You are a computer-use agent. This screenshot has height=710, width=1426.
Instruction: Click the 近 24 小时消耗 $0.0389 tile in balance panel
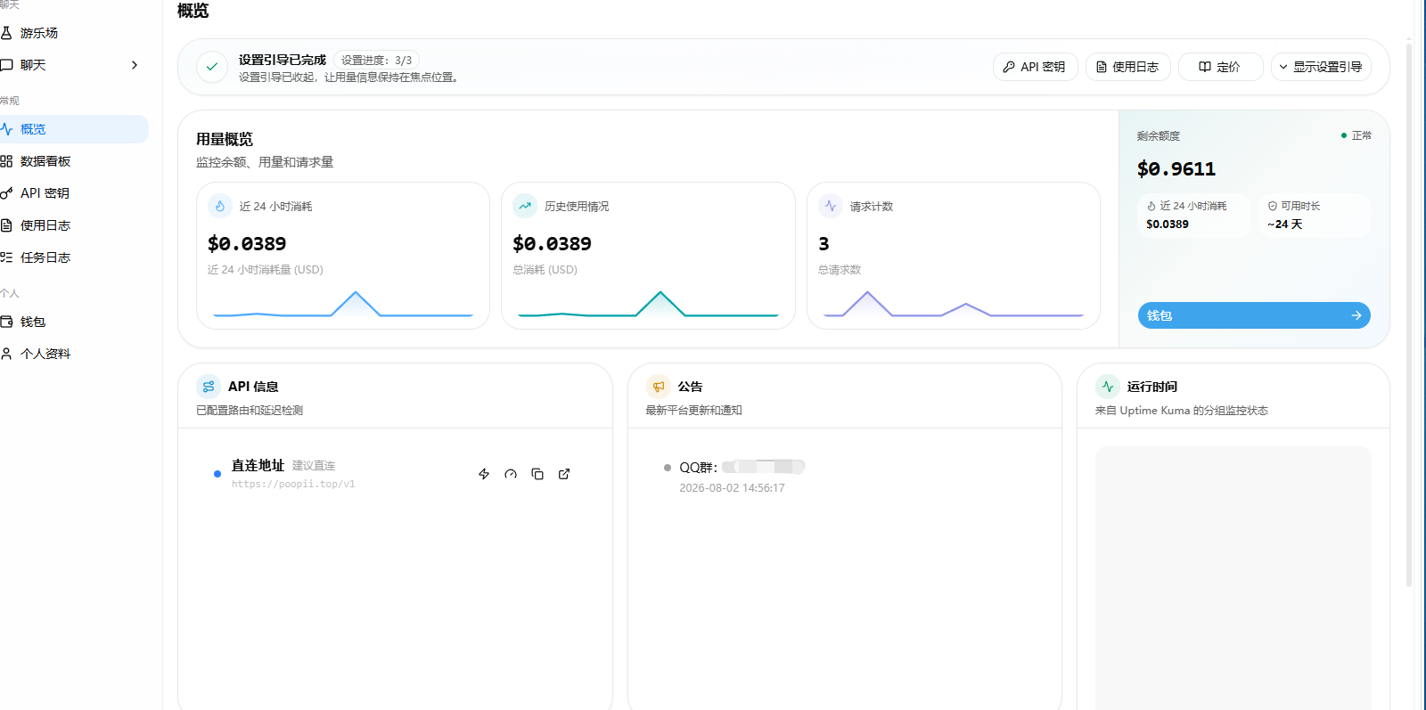(1194, 216)
